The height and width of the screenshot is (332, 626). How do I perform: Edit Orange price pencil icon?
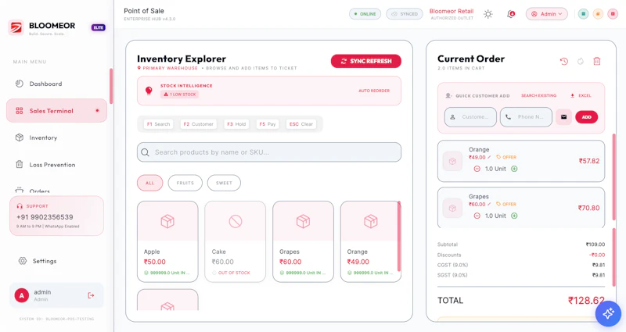pyautogui.click(x=489, y=158)
